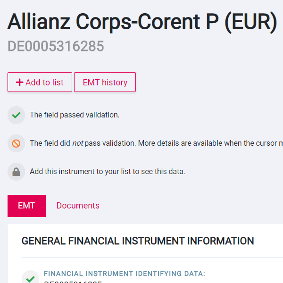Click the Allianz Corps-Corent P (EUR) title
Image resolution: width=283 pixels, height=283 pixels.
pyautogui.click(x=142, y=22)
